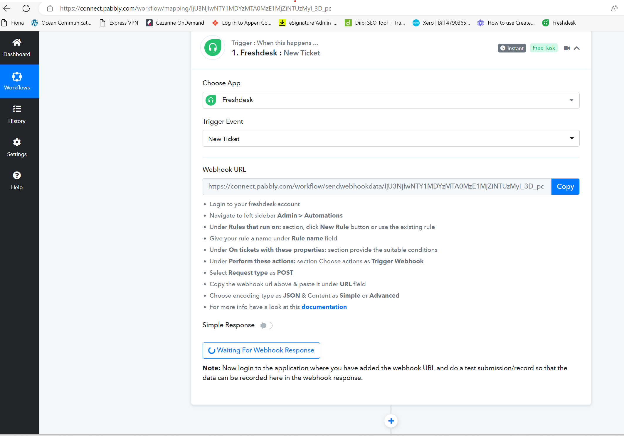Click the 'Trigger : When this happens ...' text

pyautogui.click(x=275, y=43)
